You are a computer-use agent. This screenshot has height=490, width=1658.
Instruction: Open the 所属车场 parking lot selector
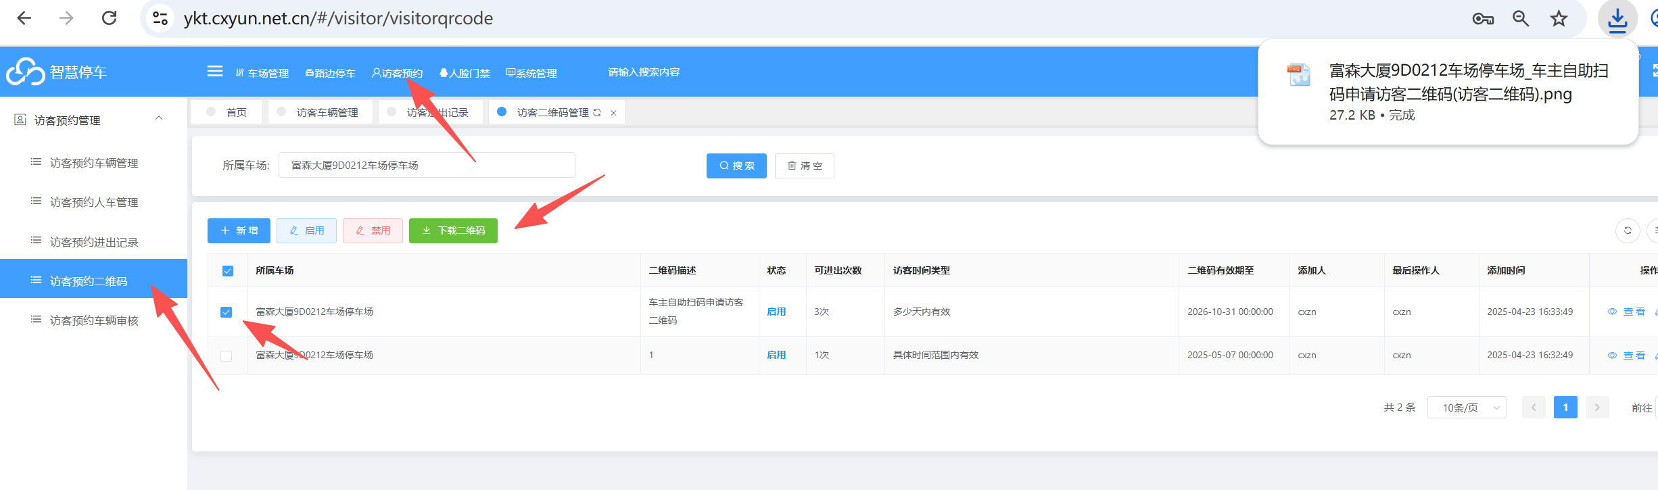tap(427, 165)
